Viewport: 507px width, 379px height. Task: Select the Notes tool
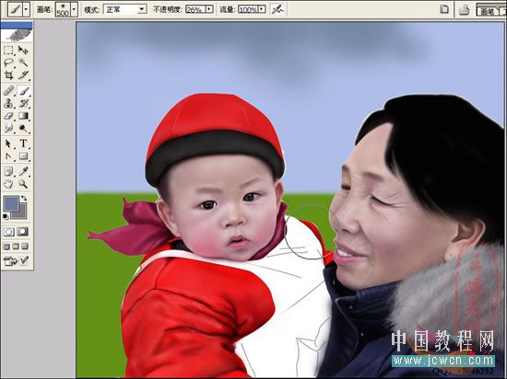click(x=8, y=172)
